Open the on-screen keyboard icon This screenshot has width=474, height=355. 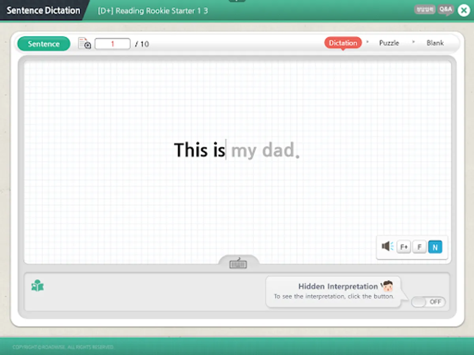tap(238, 263)
